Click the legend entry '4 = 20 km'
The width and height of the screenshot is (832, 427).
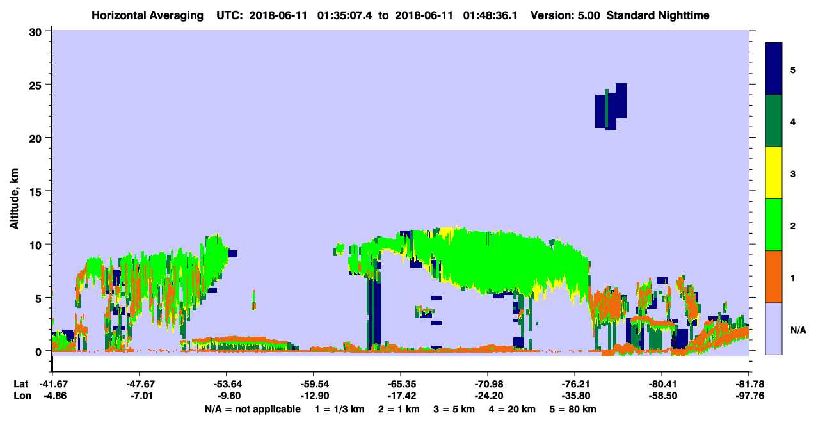pyautogui.click(x=513, y=409)
